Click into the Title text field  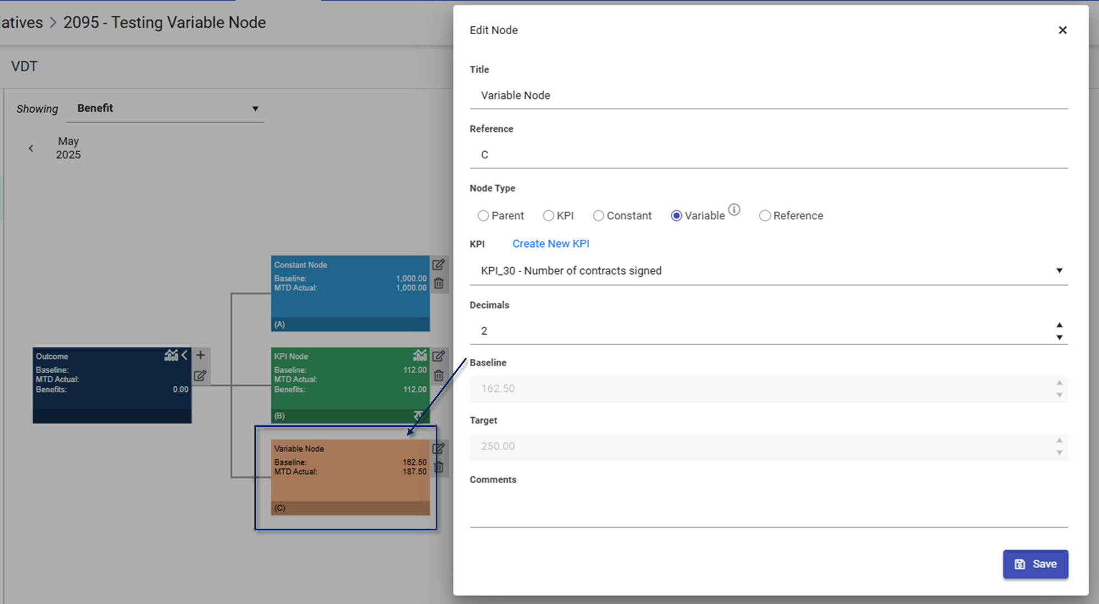pos(769,96)
